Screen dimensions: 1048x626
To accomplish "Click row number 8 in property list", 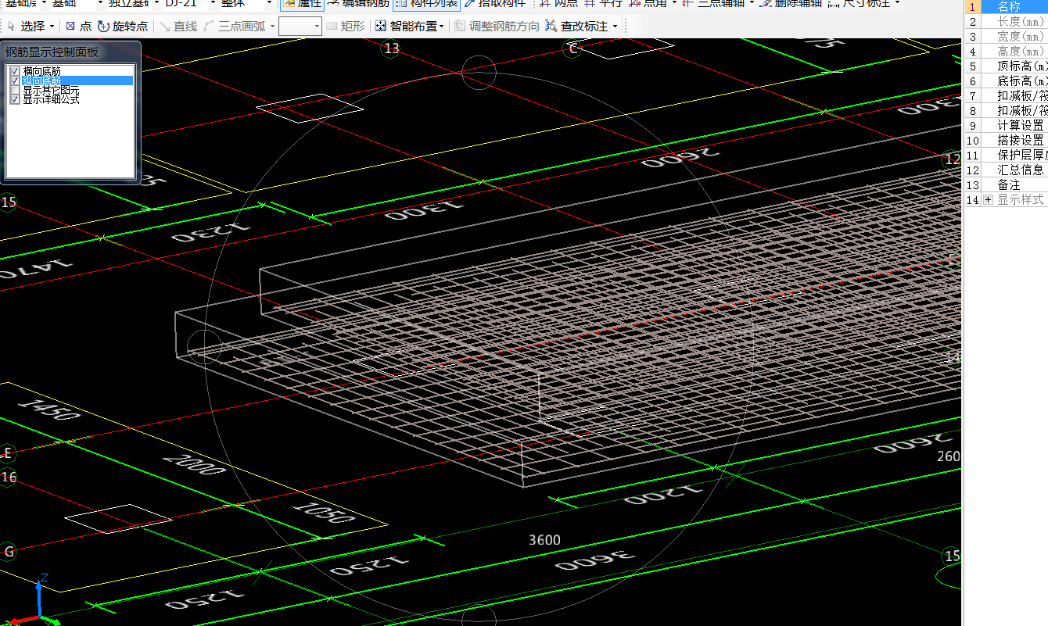I will pos(973,111).
